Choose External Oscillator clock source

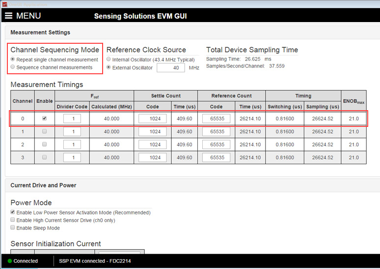109,67
